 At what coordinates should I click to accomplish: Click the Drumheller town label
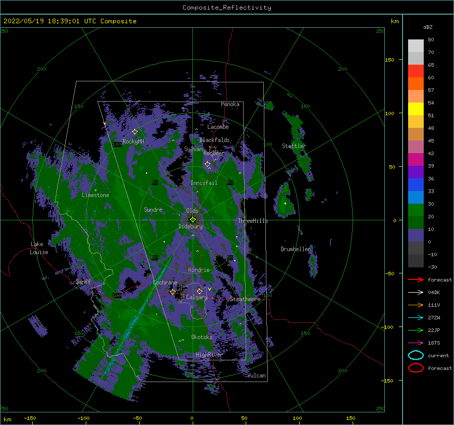(296, 249)
